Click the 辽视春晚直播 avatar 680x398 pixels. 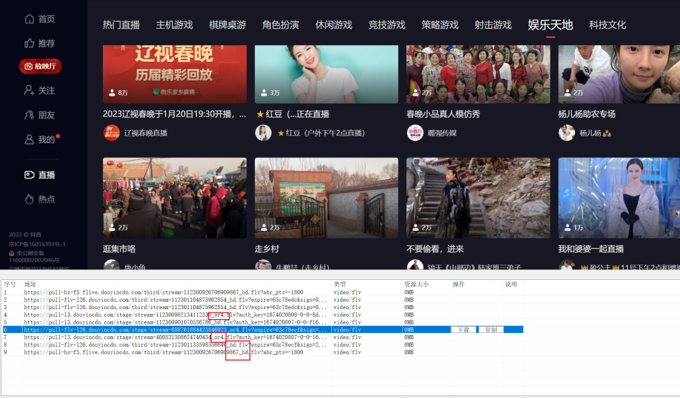112,133
